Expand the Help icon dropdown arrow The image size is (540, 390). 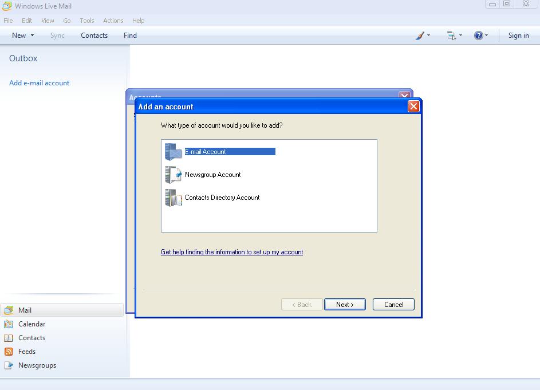[x=486, y=35]
